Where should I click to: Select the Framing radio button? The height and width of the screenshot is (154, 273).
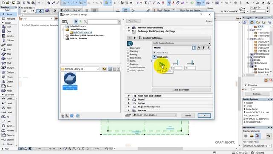coord(128,54)
